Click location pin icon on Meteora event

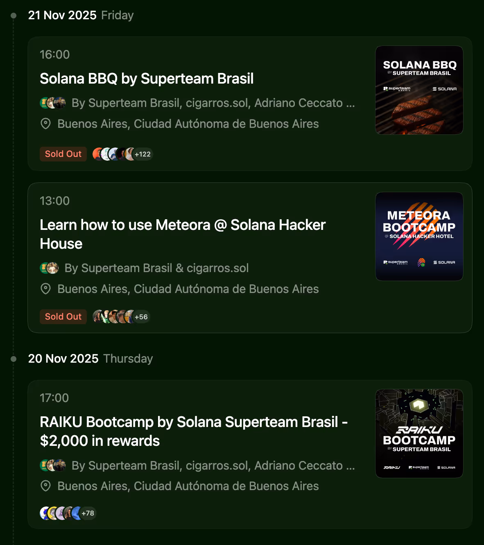(x=46, y=289)
